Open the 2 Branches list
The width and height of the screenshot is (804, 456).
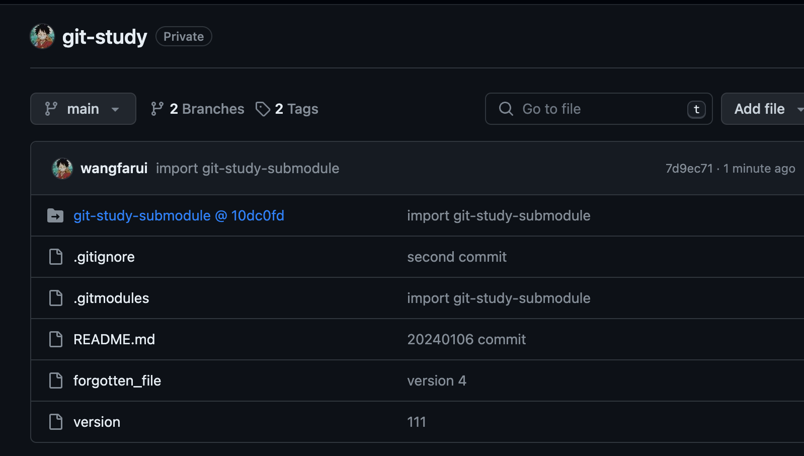(197, 109)
